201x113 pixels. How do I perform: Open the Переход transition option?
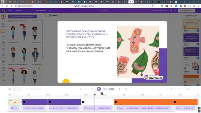[53, 15]
